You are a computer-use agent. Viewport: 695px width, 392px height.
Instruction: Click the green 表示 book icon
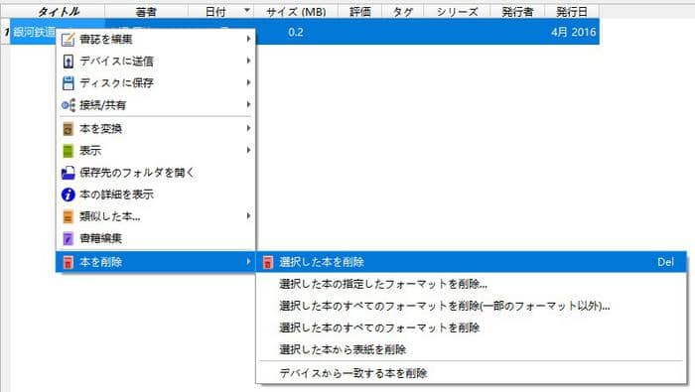pos(68,151)
